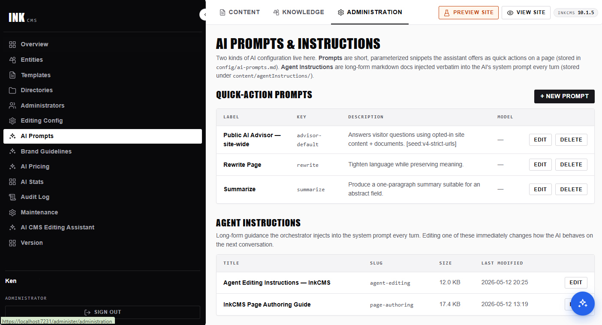The image size is (602, 325).
Task: Open Overview in the sidebar menu
Action: (x=102, y=44)
